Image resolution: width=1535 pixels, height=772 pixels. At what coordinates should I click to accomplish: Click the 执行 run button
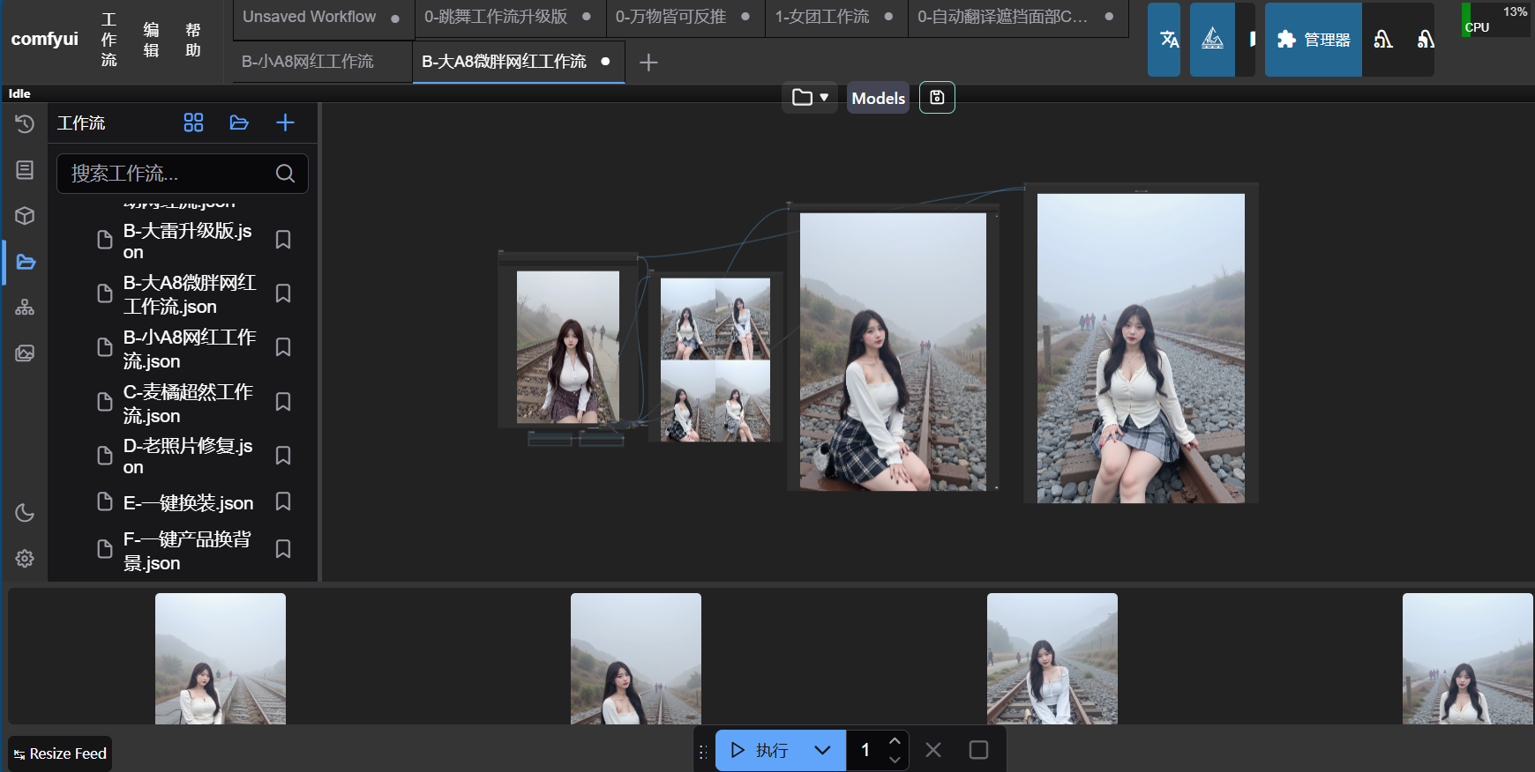click(x=760, y=751)
